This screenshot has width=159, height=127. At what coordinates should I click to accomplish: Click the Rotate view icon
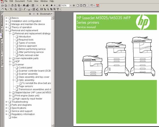click(91, 5)
